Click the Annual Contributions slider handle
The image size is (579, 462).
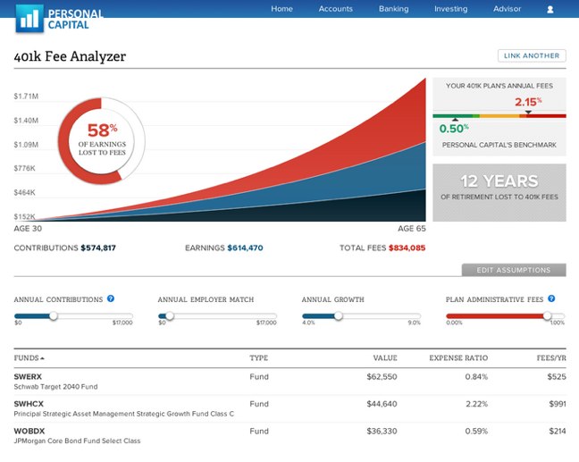[54, 315]
